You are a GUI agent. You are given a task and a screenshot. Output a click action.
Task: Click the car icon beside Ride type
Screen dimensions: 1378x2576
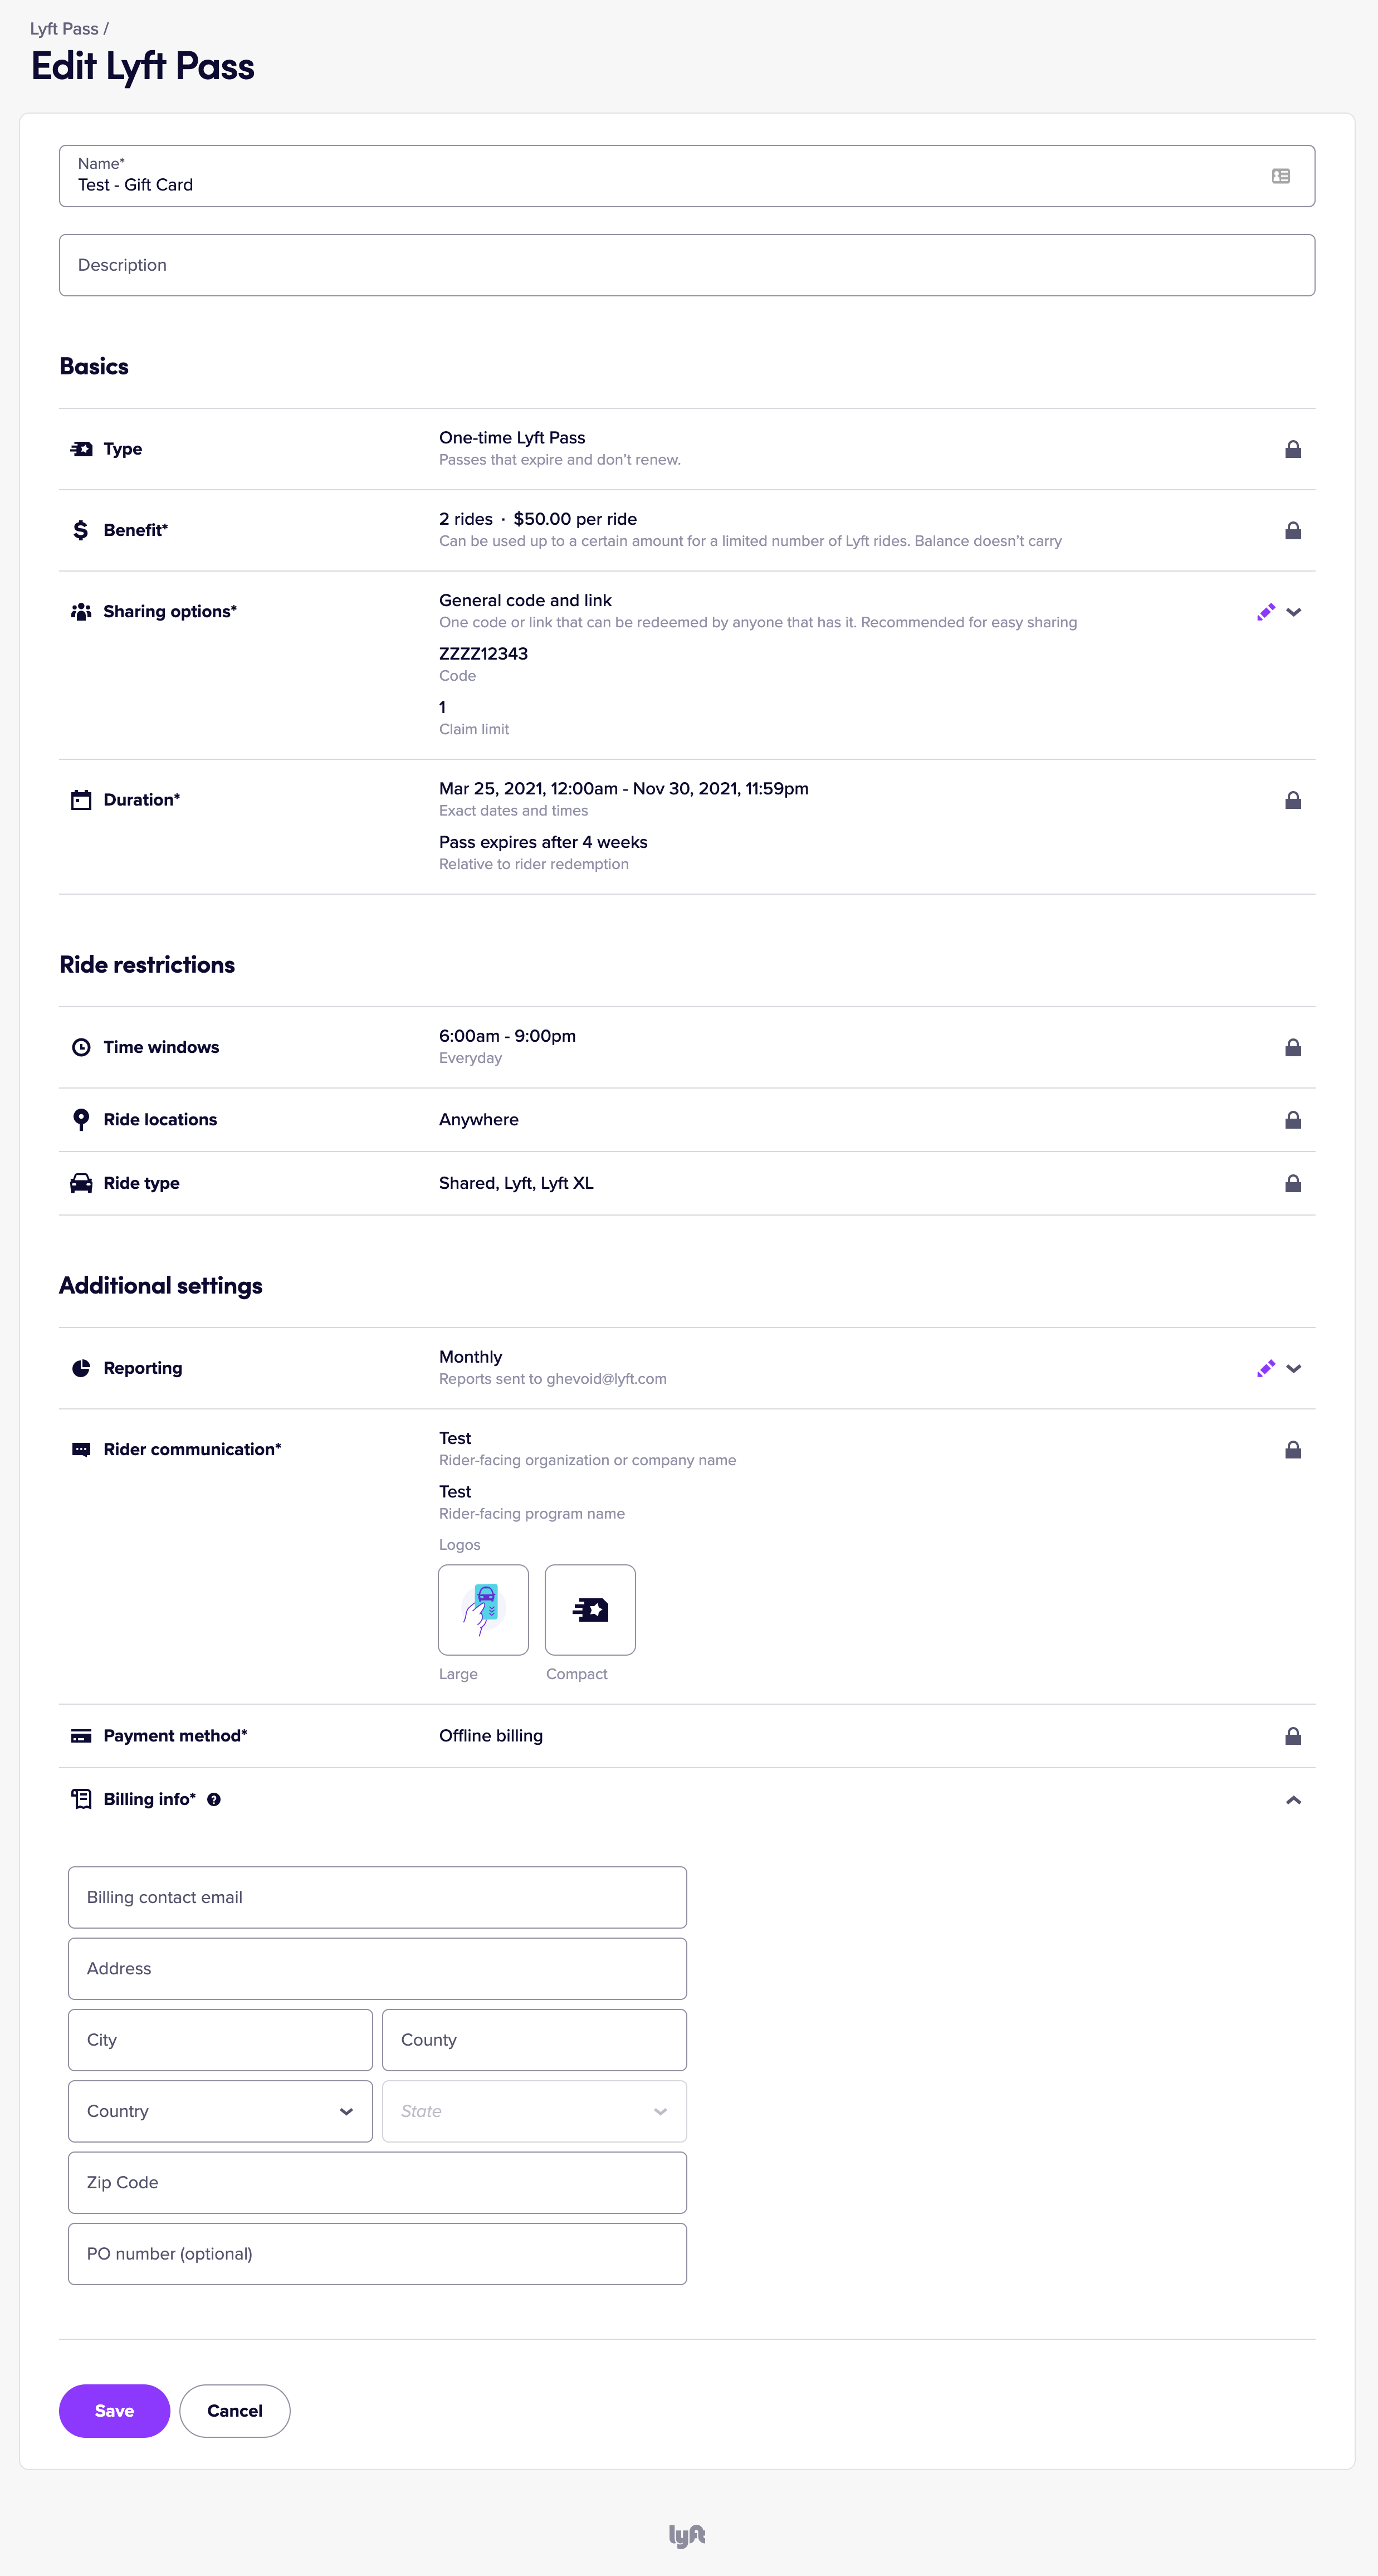tap(81, 1183)
